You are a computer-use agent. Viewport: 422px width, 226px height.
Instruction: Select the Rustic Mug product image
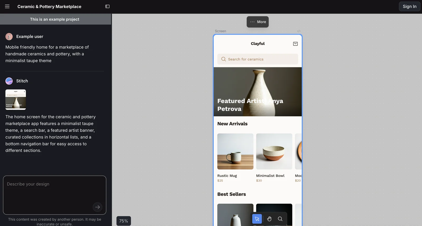click(x=235, y=151)
